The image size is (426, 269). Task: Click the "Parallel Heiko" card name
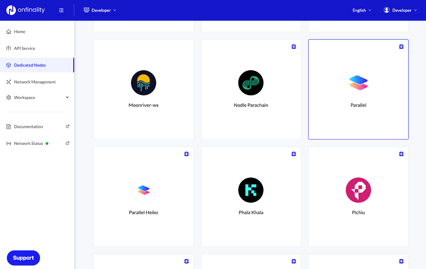coord(143,213)
